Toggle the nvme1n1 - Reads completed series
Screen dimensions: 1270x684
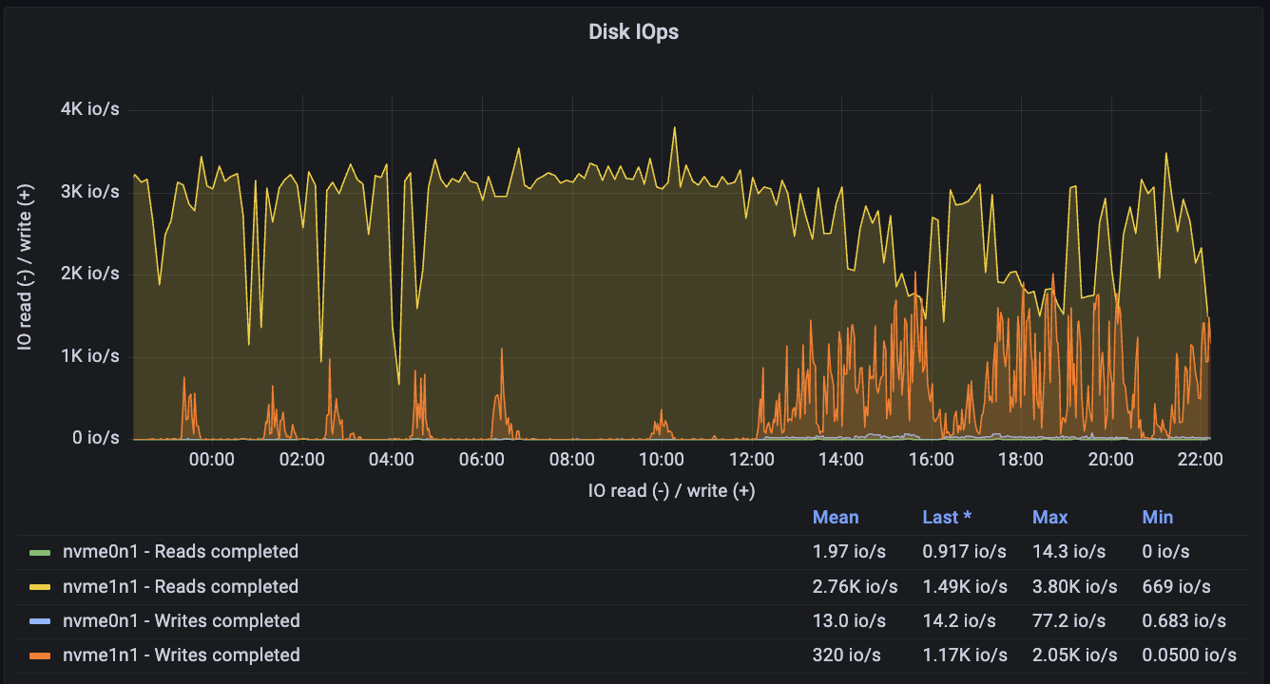[x=180, y=586]
